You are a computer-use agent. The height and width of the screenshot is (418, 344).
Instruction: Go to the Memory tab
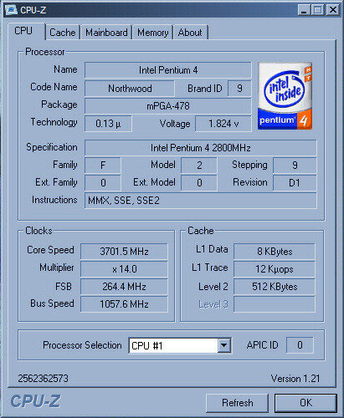tap(152, 33)
